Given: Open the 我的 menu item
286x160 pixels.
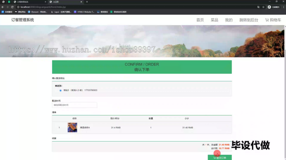Looking at the screenshot, I should (229, 20).
